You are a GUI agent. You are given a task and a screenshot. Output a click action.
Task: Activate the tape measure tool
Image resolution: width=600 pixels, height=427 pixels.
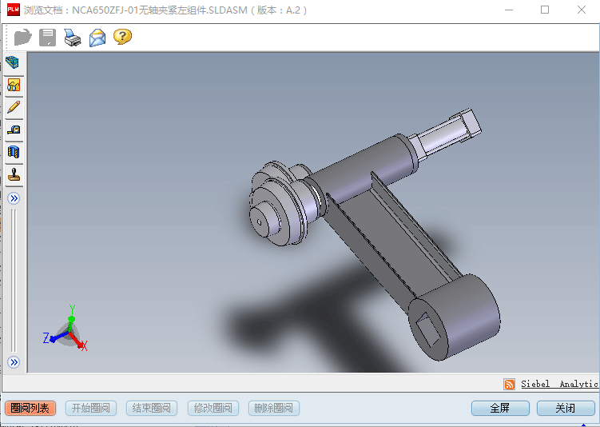tap(13, 130)
